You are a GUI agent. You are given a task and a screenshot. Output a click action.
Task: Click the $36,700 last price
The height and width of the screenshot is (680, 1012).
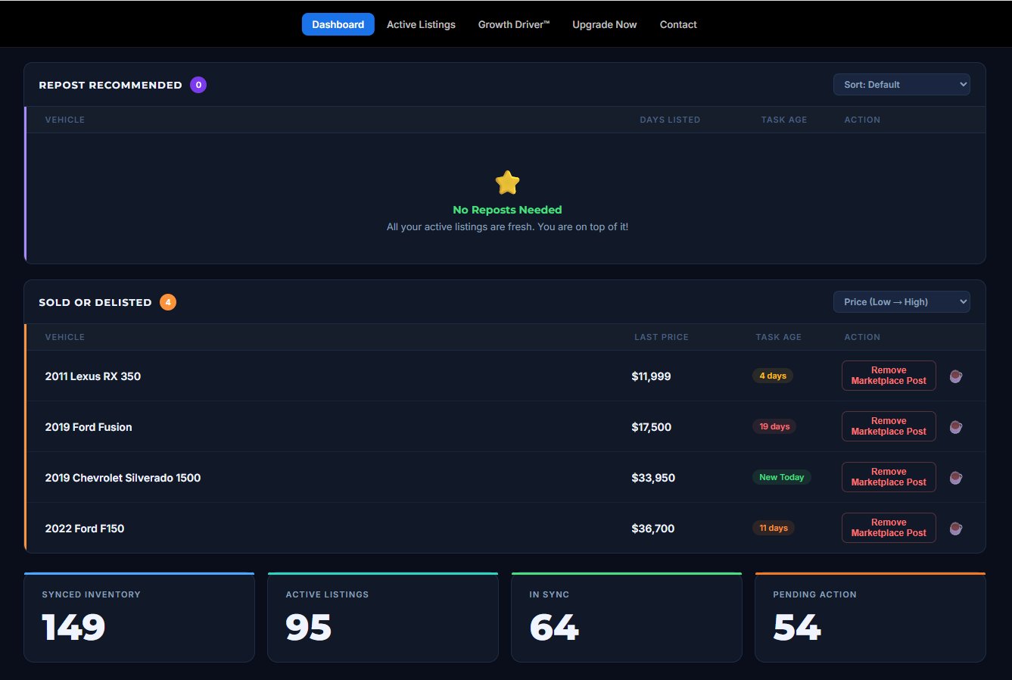[652, 529]
